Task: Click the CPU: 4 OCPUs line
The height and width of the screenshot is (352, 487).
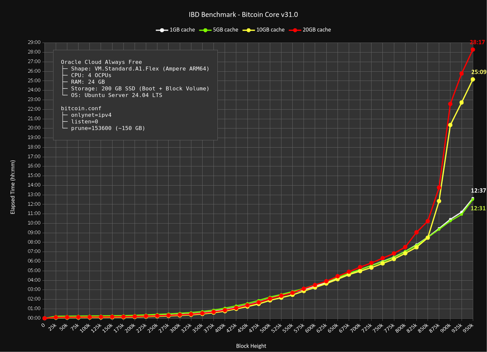Action: click(x=86, y=75)
